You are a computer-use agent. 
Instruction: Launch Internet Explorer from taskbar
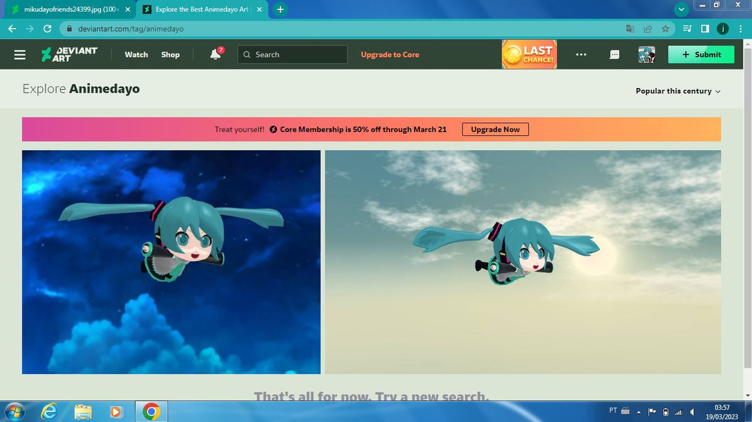pos(49,411)
